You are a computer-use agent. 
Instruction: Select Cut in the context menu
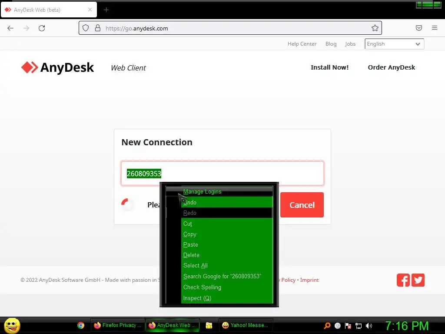coord(219,224)
